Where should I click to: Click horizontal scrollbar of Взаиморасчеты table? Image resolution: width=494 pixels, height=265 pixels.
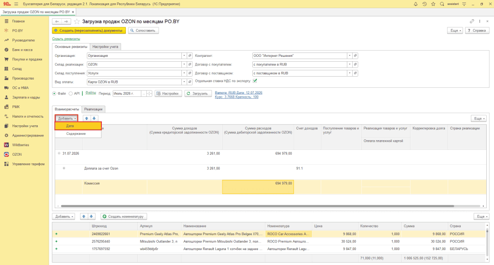click(258, 206)
